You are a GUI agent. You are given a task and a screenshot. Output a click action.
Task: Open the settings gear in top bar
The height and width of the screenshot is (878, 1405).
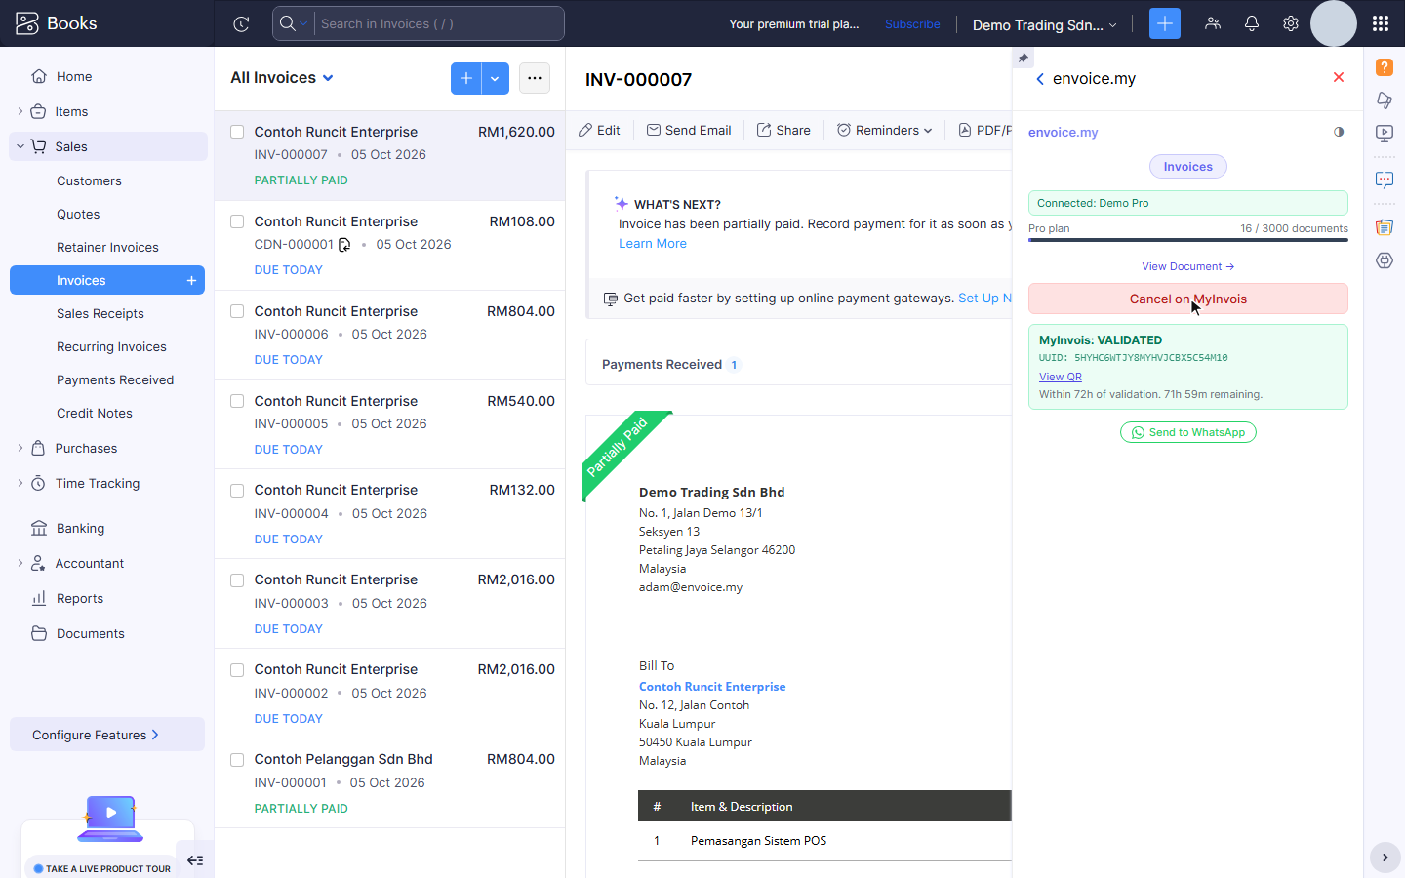click(1291, 23)
